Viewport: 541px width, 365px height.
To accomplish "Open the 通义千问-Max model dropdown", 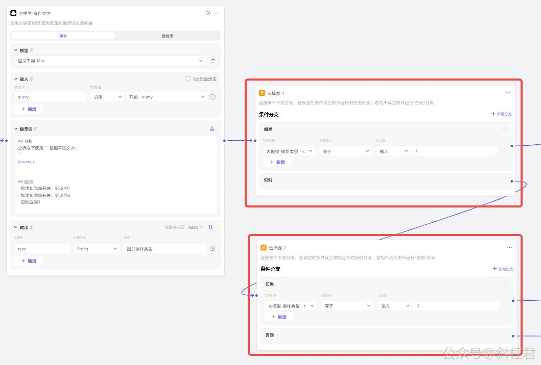I will [x=110, y=61].
